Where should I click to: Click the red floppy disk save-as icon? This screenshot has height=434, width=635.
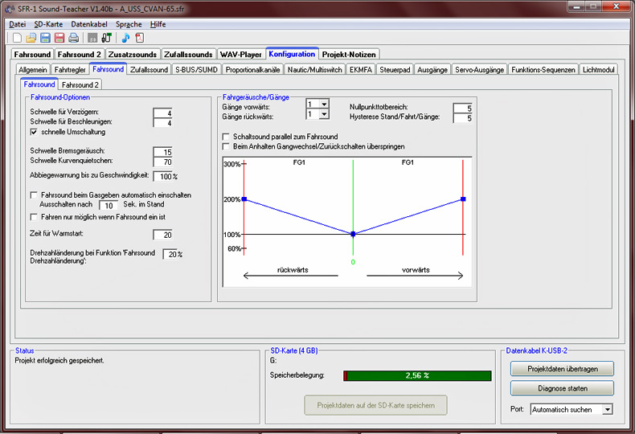pos(59,38)
